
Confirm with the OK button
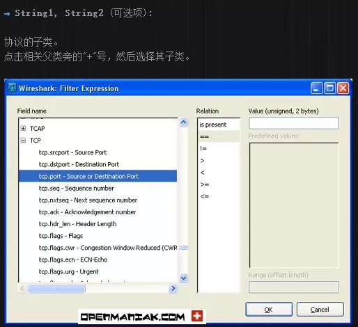click(x=269, y=310)
